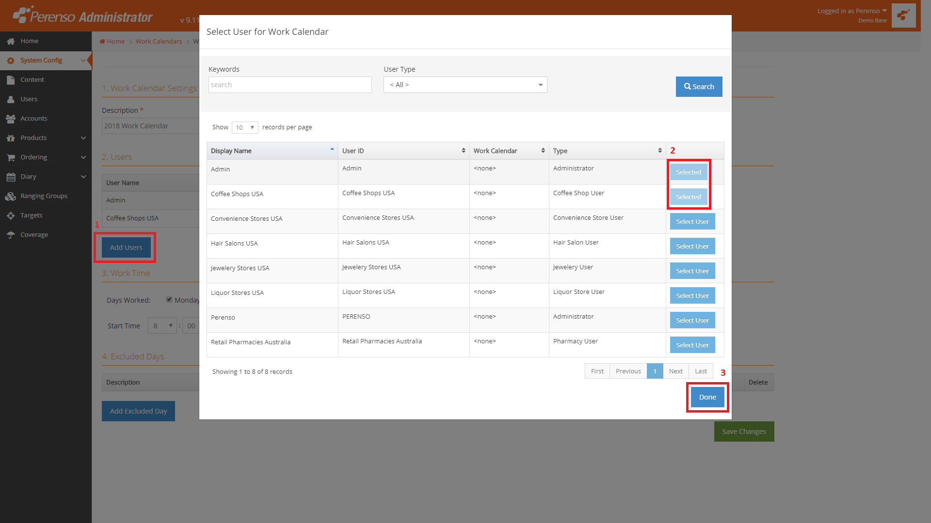Open the records per page dropdown

[x=245, y=127]
